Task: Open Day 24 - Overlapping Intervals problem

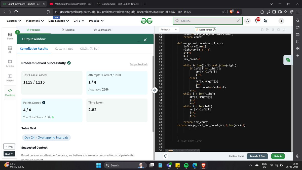Action: tap(46, 138)
